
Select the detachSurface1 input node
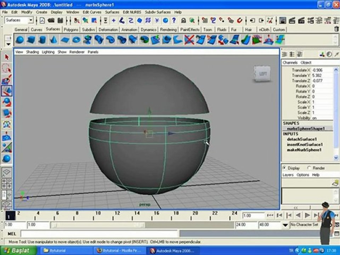pos(302,139)
